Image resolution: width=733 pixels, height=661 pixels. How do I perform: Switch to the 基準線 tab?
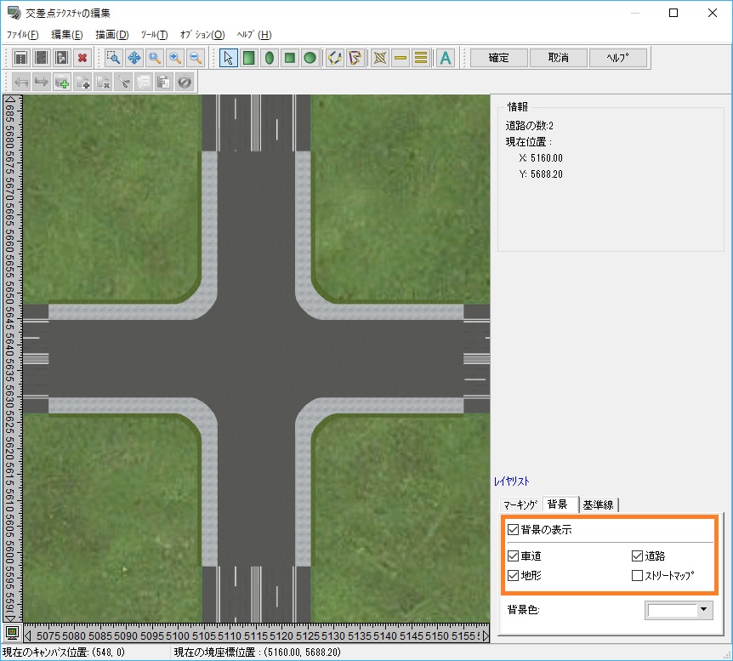pyautogui.click(x=599, y=504)
